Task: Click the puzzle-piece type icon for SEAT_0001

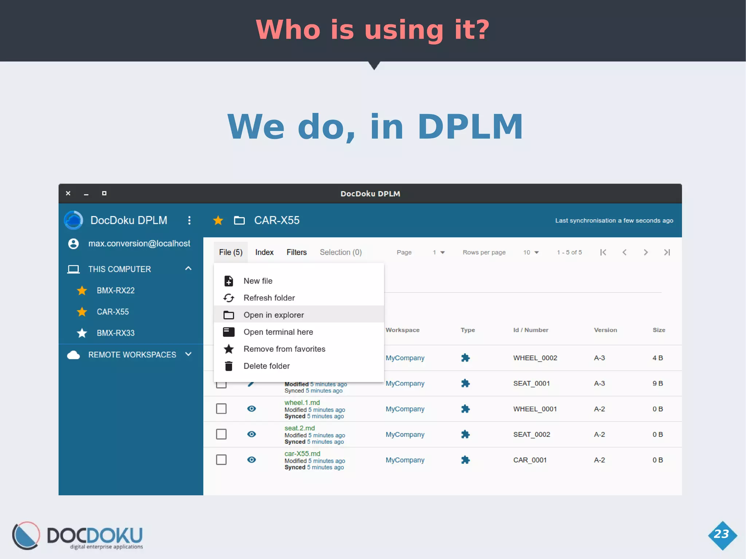Action: [x=465, y=383]
